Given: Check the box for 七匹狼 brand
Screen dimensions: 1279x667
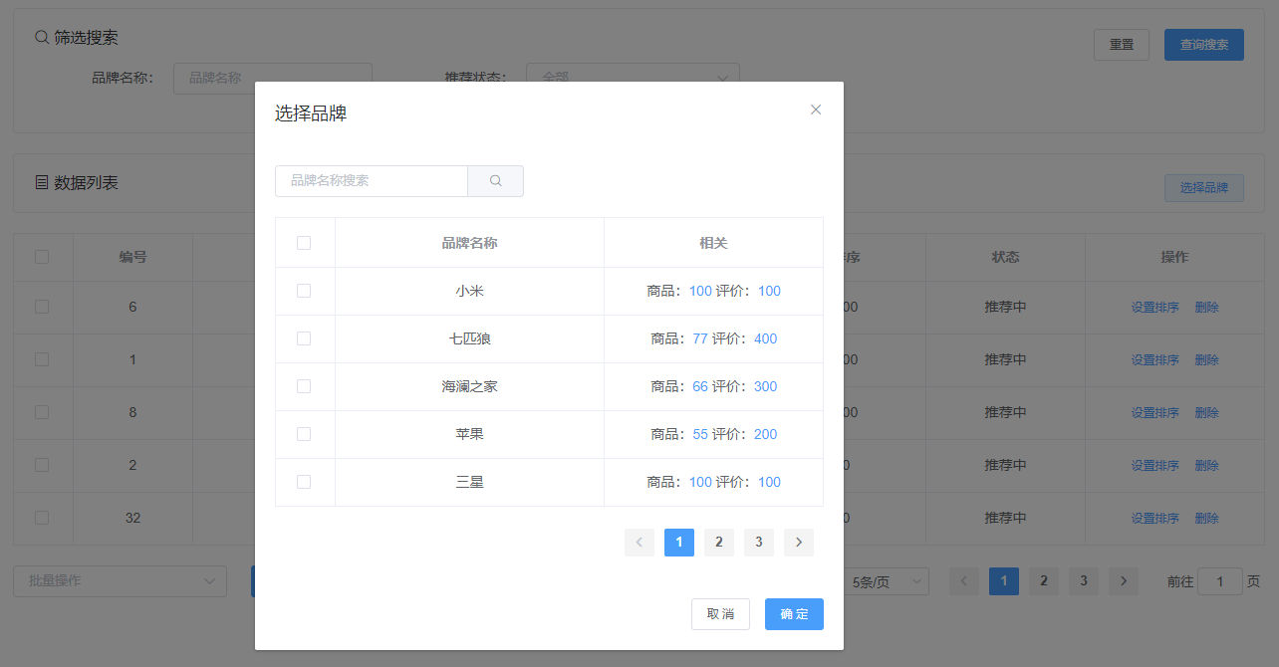Looking at the screenshot, I should point(304,338).
